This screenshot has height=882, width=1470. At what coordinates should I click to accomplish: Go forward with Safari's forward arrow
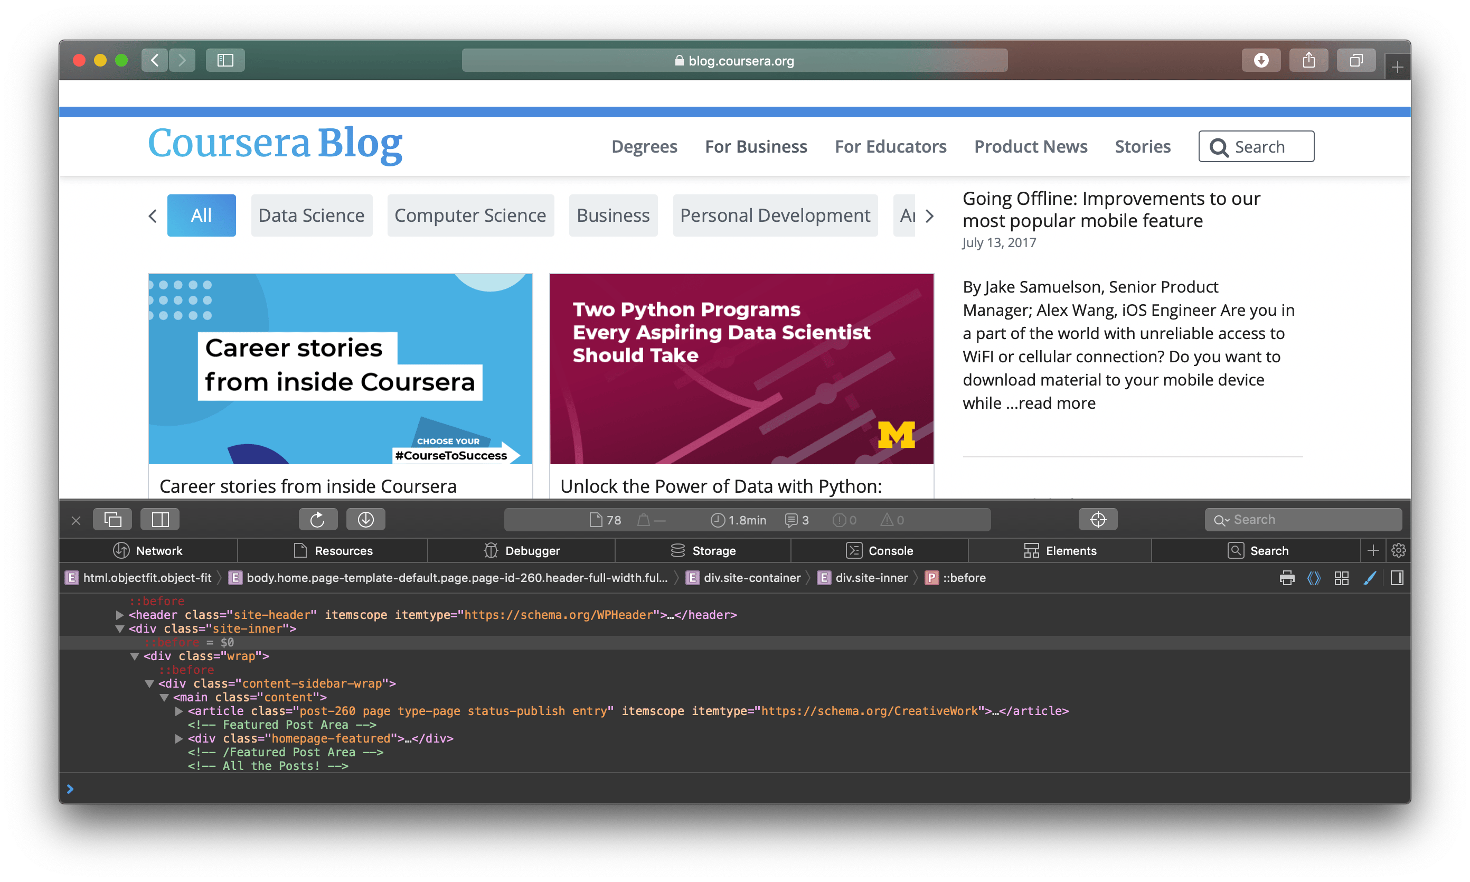(x=182, y=60)
